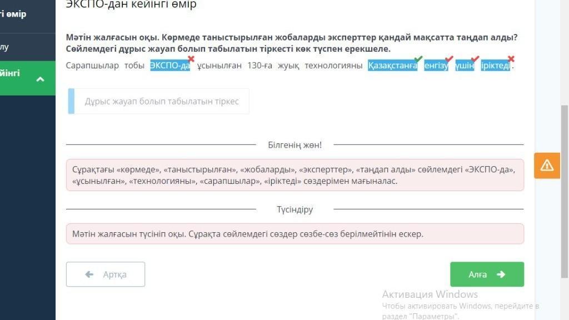Deselect the highlighted word ЭКСПО-да

[x=169, y=67]
